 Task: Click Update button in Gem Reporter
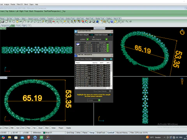tap(84, 39)
